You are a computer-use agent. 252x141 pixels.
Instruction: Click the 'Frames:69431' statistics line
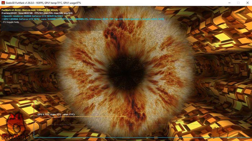tap(37, 13)
